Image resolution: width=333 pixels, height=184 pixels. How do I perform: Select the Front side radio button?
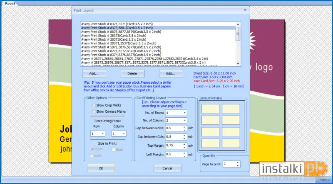click(92, 149)
